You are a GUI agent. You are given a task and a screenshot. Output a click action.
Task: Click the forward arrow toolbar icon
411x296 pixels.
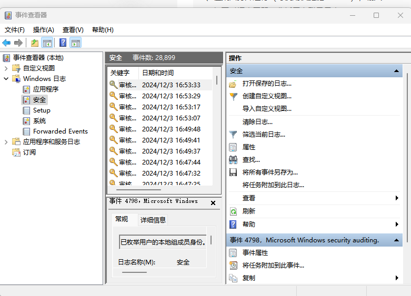point(18,43)
